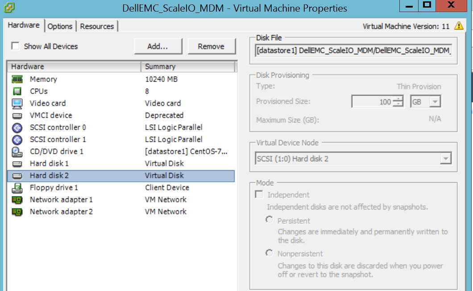The image size is (473, 291).
Task: Select the SCSI controller 1 row label
Action: click(x=58, y=139)
